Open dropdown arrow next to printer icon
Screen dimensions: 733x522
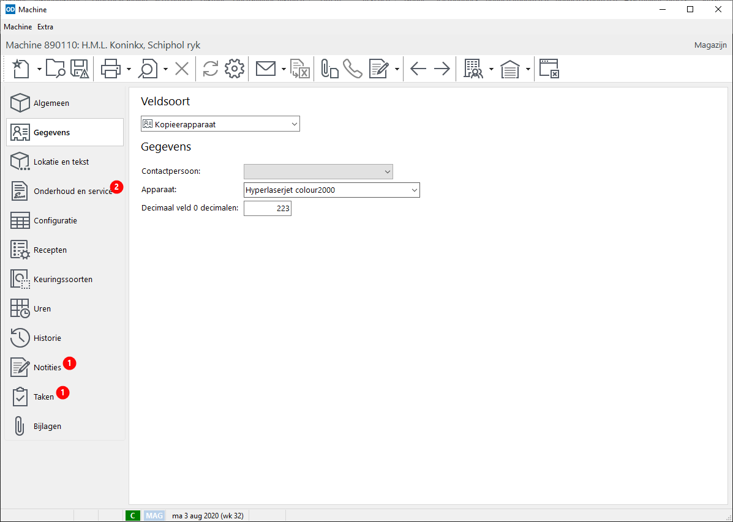coord(129,70)
